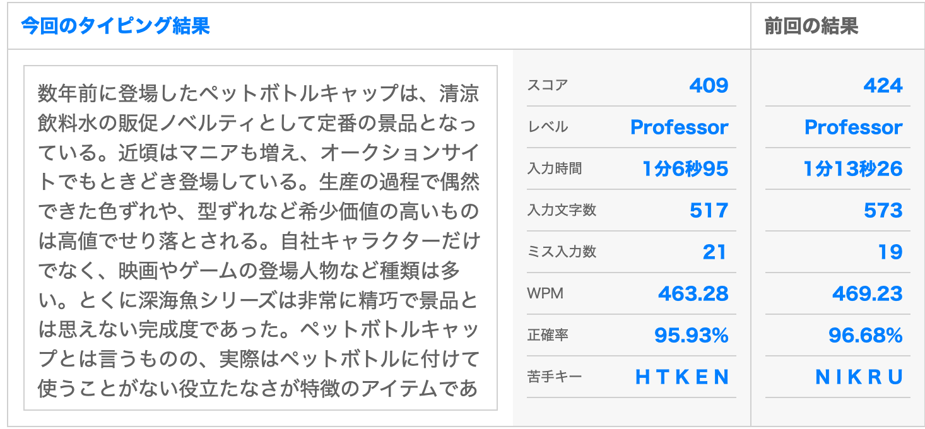Click the previous weak keys N I K R U
The image size is (925, 429).
click(x=859, y=377)
